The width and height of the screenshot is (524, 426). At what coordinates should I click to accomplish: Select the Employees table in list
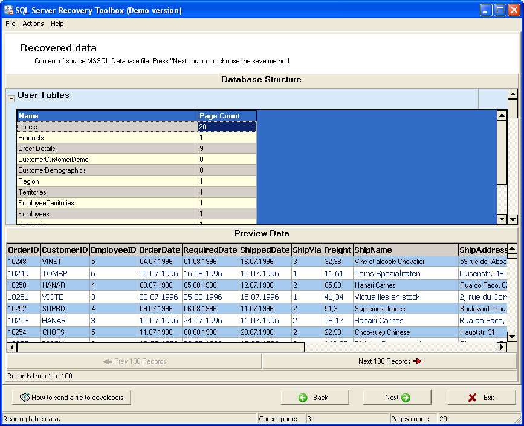tap(107, 214)
